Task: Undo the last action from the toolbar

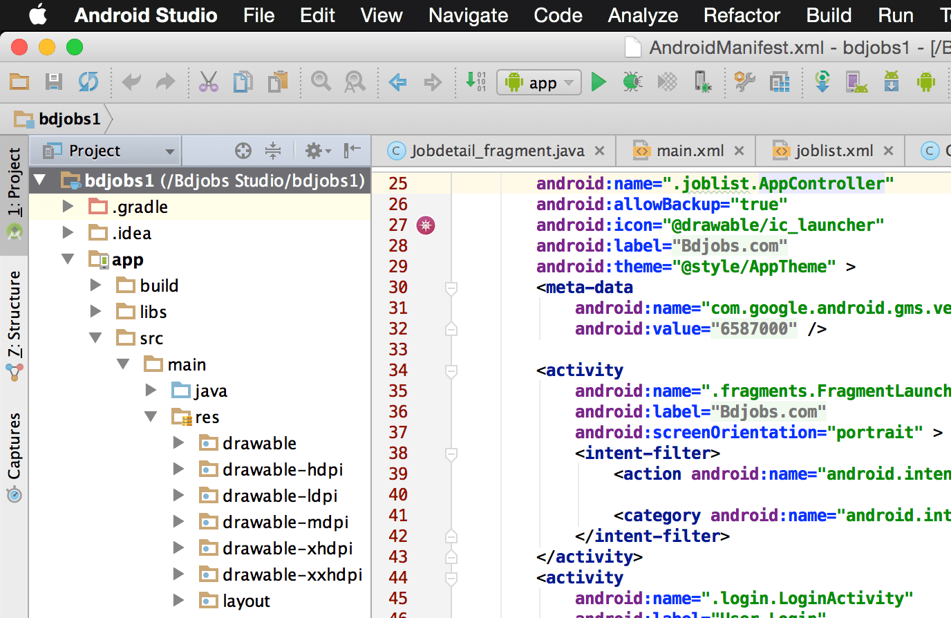Action: (x=131, y=82)
